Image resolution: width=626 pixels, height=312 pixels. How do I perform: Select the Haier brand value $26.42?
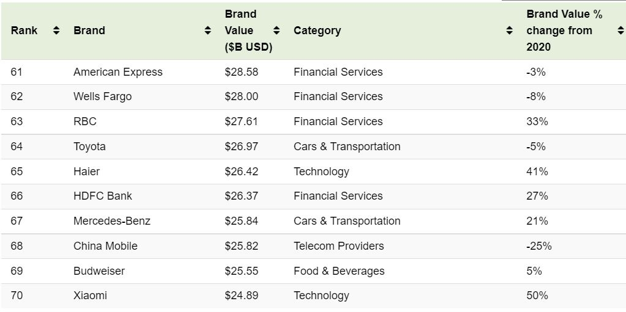click(x=241, y=172)
